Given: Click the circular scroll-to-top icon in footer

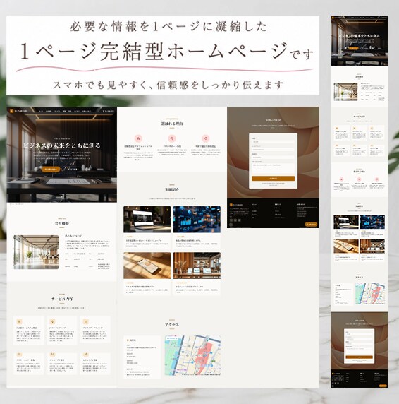Looking at the screenshot, I should [x=231, y=225].
